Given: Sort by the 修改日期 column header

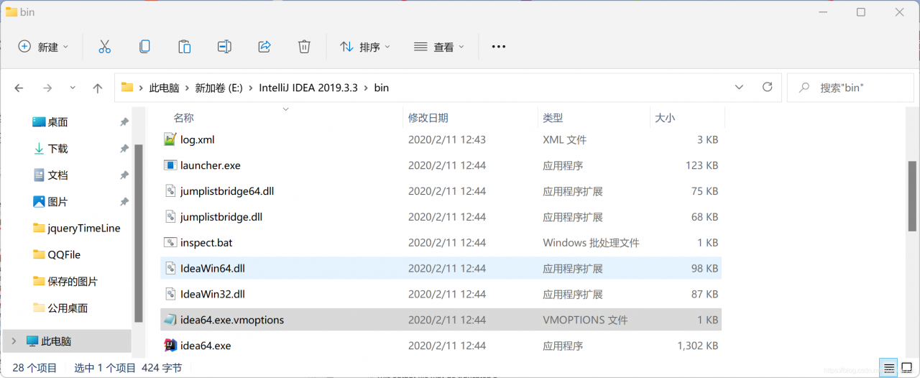Looking at the screenshot, I should pyautogui.click(x=428, y=118).
